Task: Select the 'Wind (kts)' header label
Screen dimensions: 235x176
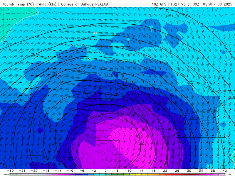Action: [47, 4]
